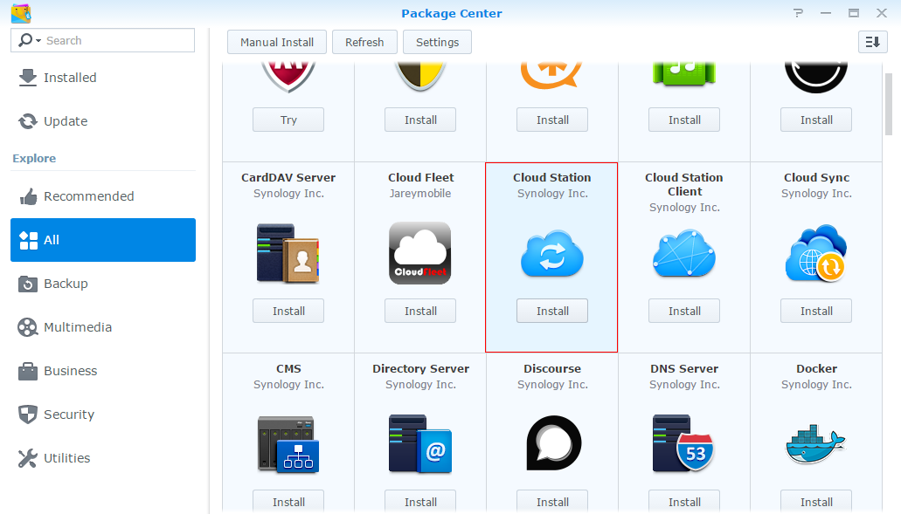Screen dimensions: 901x514
Task: Click the Discourse package icon
Action: [x=554, y=442]
